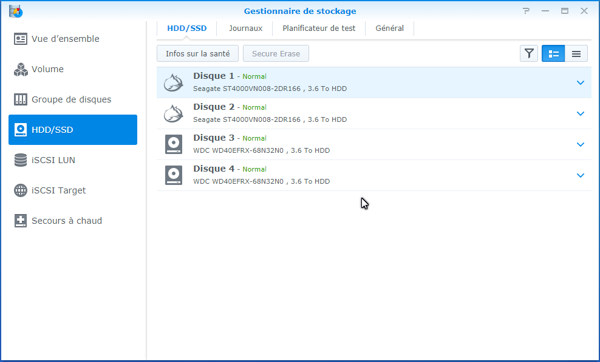600x362 pixels.
Task: Switch to compact list view icon
Action: (x=576, y=53)
